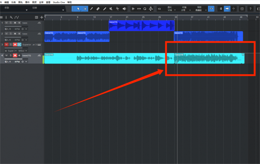Expand the parameter dropdown arrow

tap(26, 10)
